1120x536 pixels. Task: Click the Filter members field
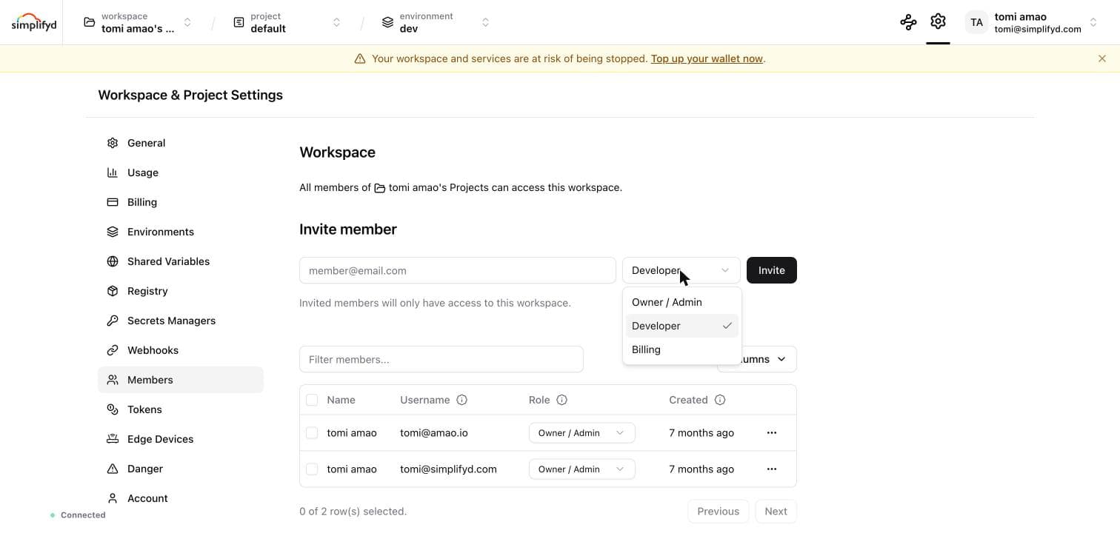point(441,359)
